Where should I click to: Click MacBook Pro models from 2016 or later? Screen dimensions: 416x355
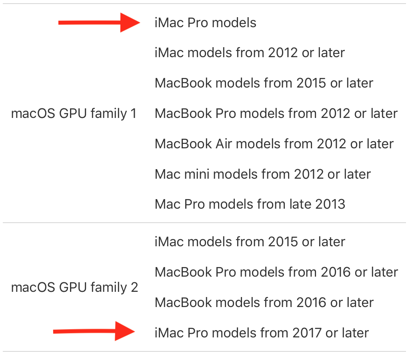click(x=276, y=272)
